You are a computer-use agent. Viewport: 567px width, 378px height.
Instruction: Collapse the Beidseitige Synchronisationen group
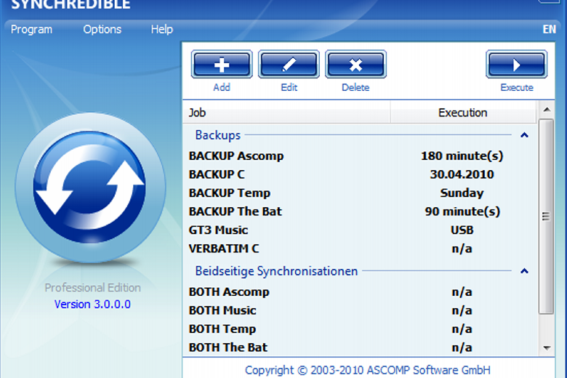[524, 271]
